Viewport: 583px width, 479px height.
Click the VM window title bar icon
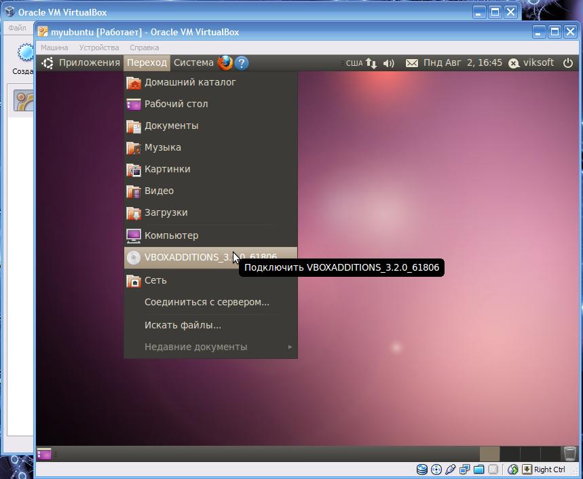43,32
